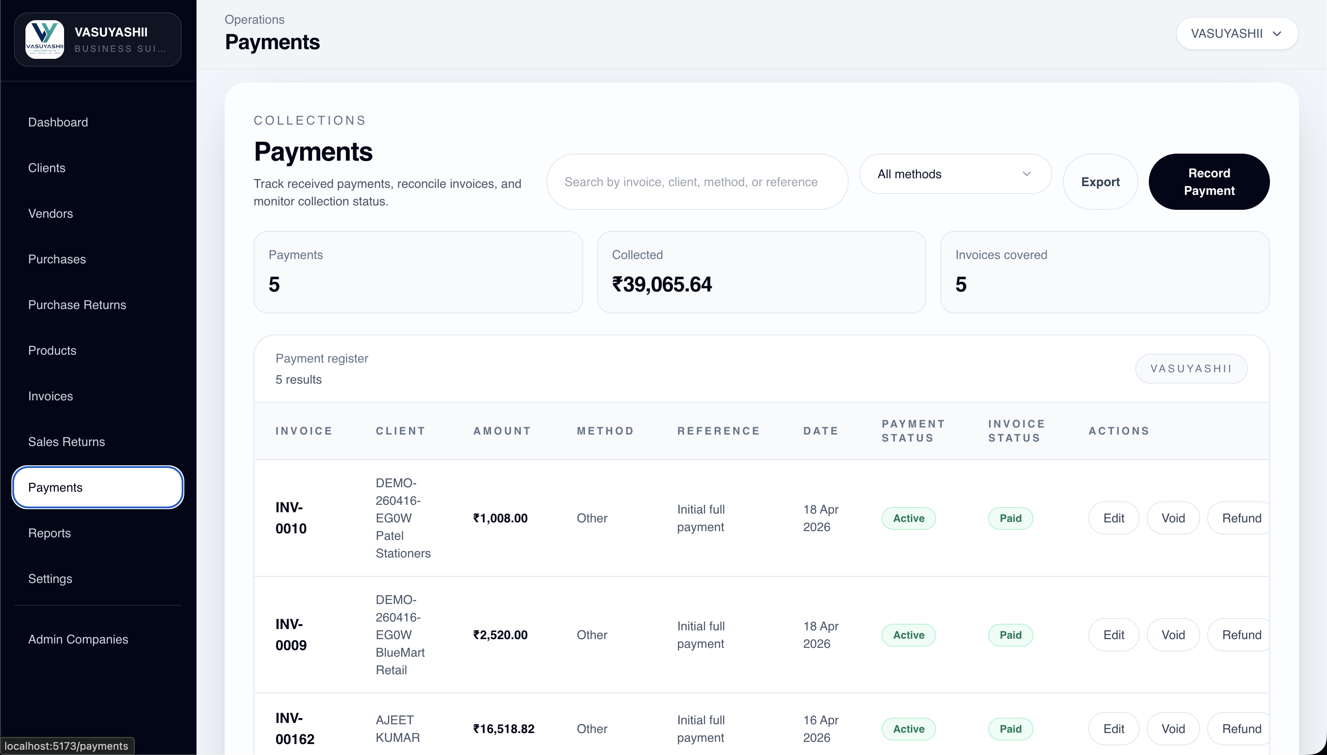Click client AJEET KUMAR cell
Viewport: 1327px width, 755px height.
click(x=398, y=729)
